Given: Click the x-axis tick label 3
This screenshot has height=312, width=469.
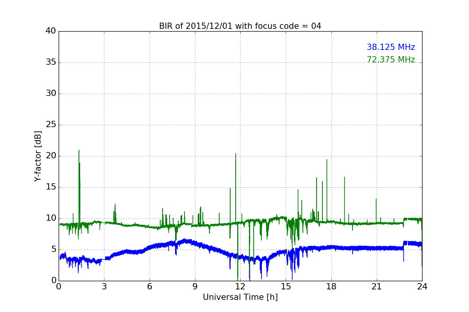Looking at the screenshot, I should coord(104,287).
